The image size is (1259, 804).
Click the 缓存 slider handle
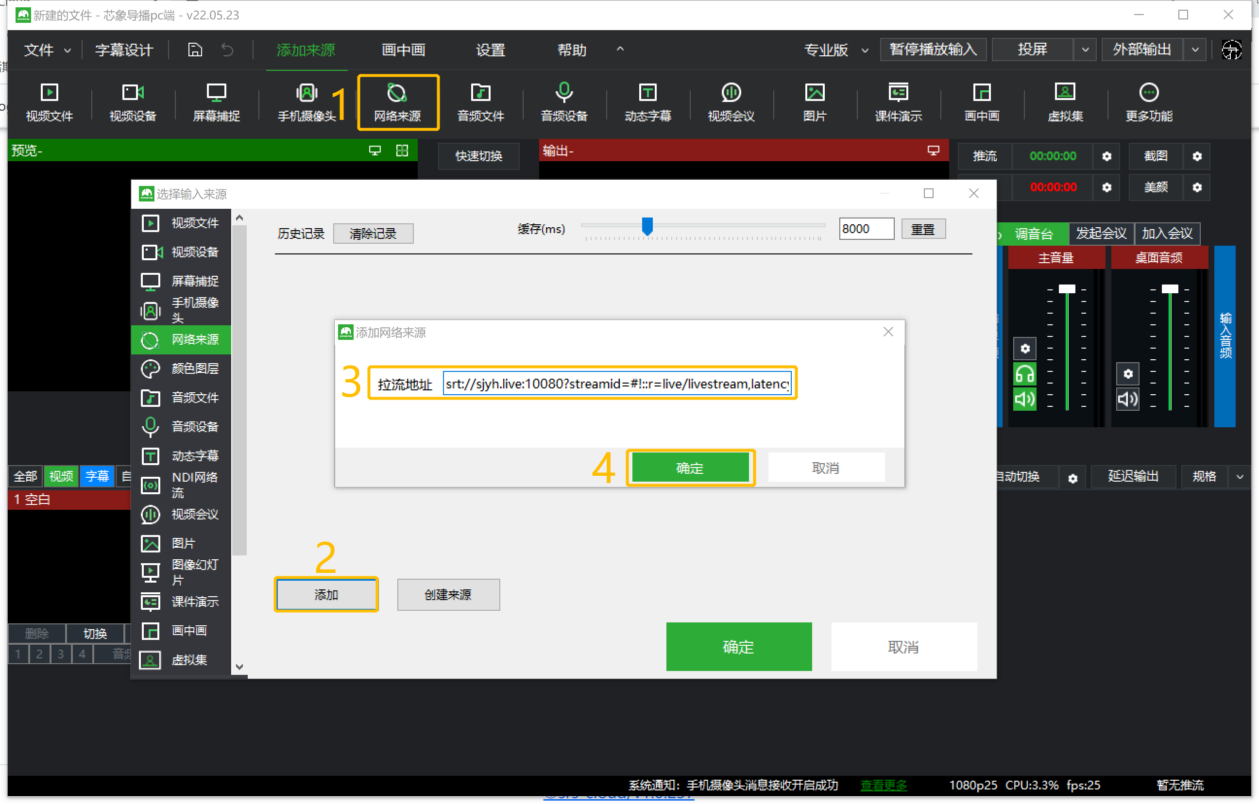647,226
